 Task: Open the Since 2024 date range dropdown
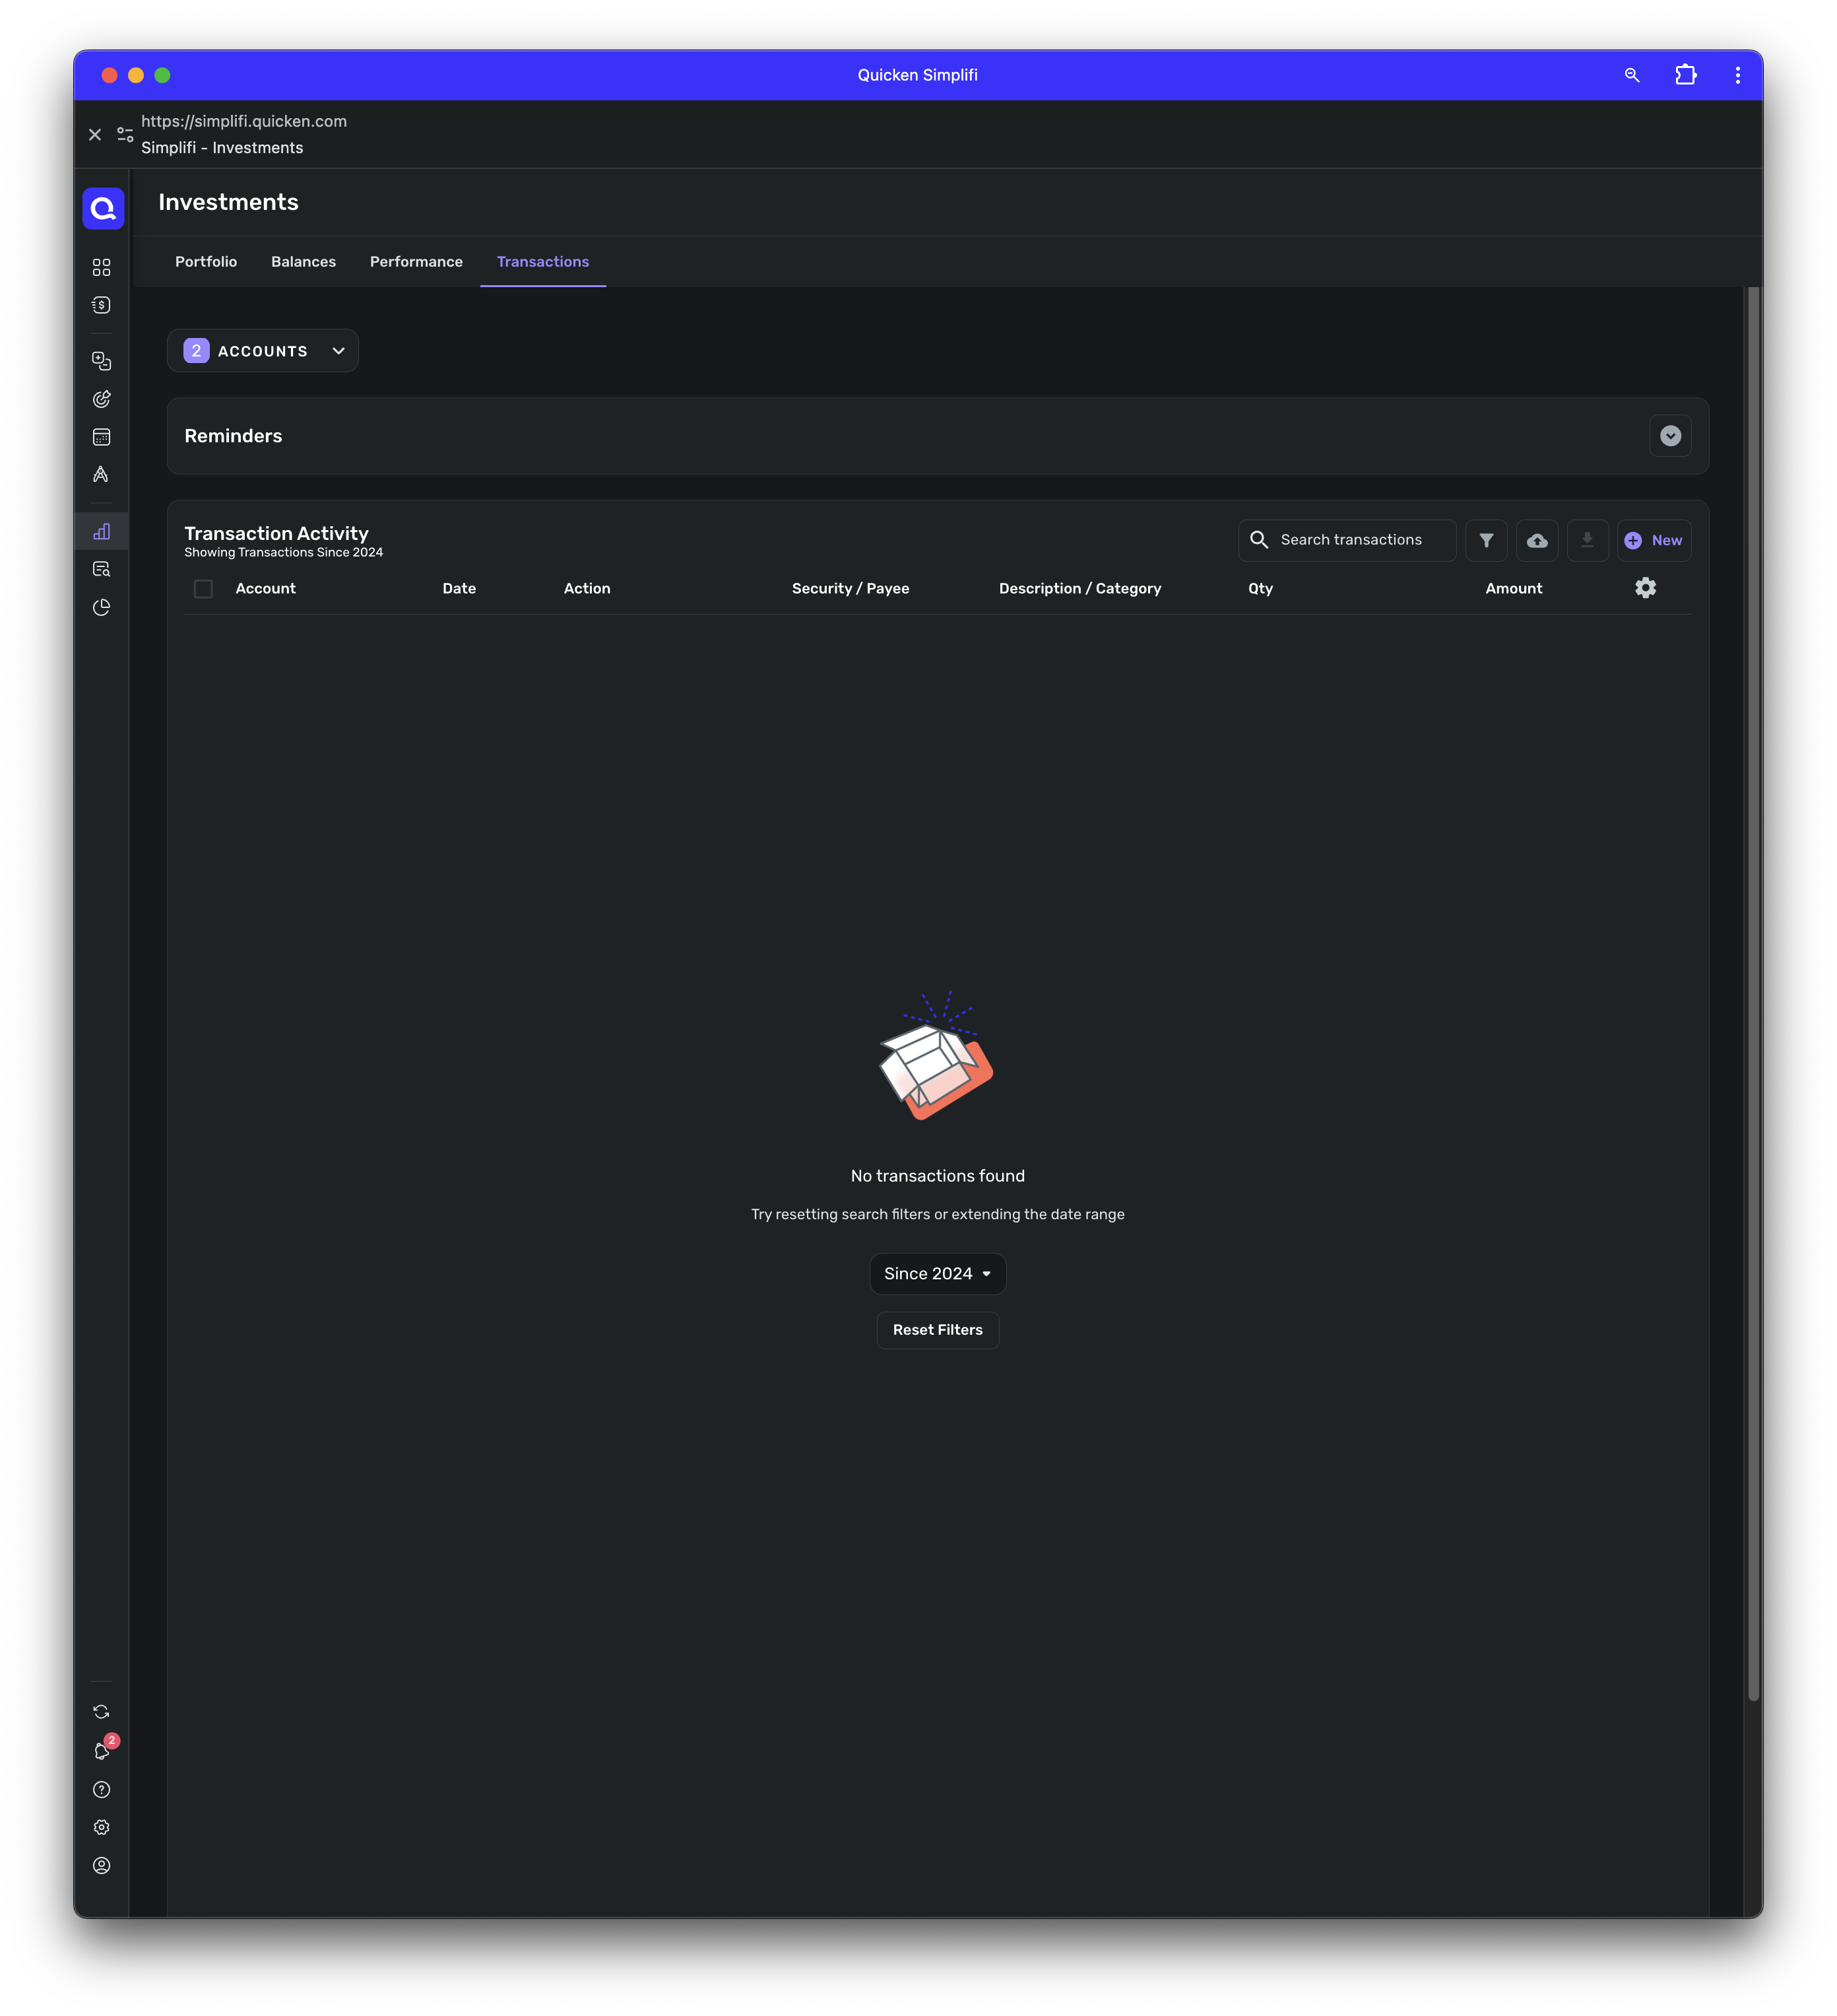coord(938,1273)
